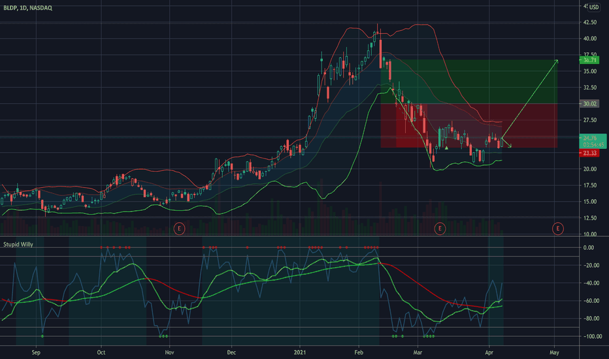This screenshot has width=609, height=359.
Task: Click the USD currency label
Action: pos(594,7)
